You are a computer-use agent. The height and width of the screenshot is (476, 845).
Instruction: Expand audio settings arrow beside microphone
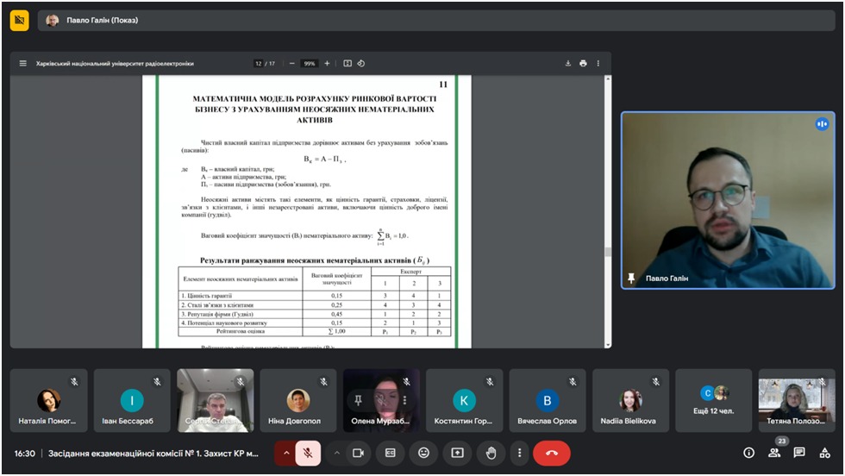pos(285,453)
